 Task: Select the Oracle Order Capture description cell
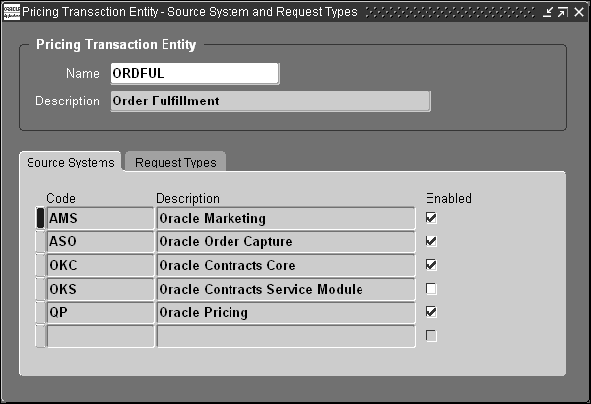point(286,241)
